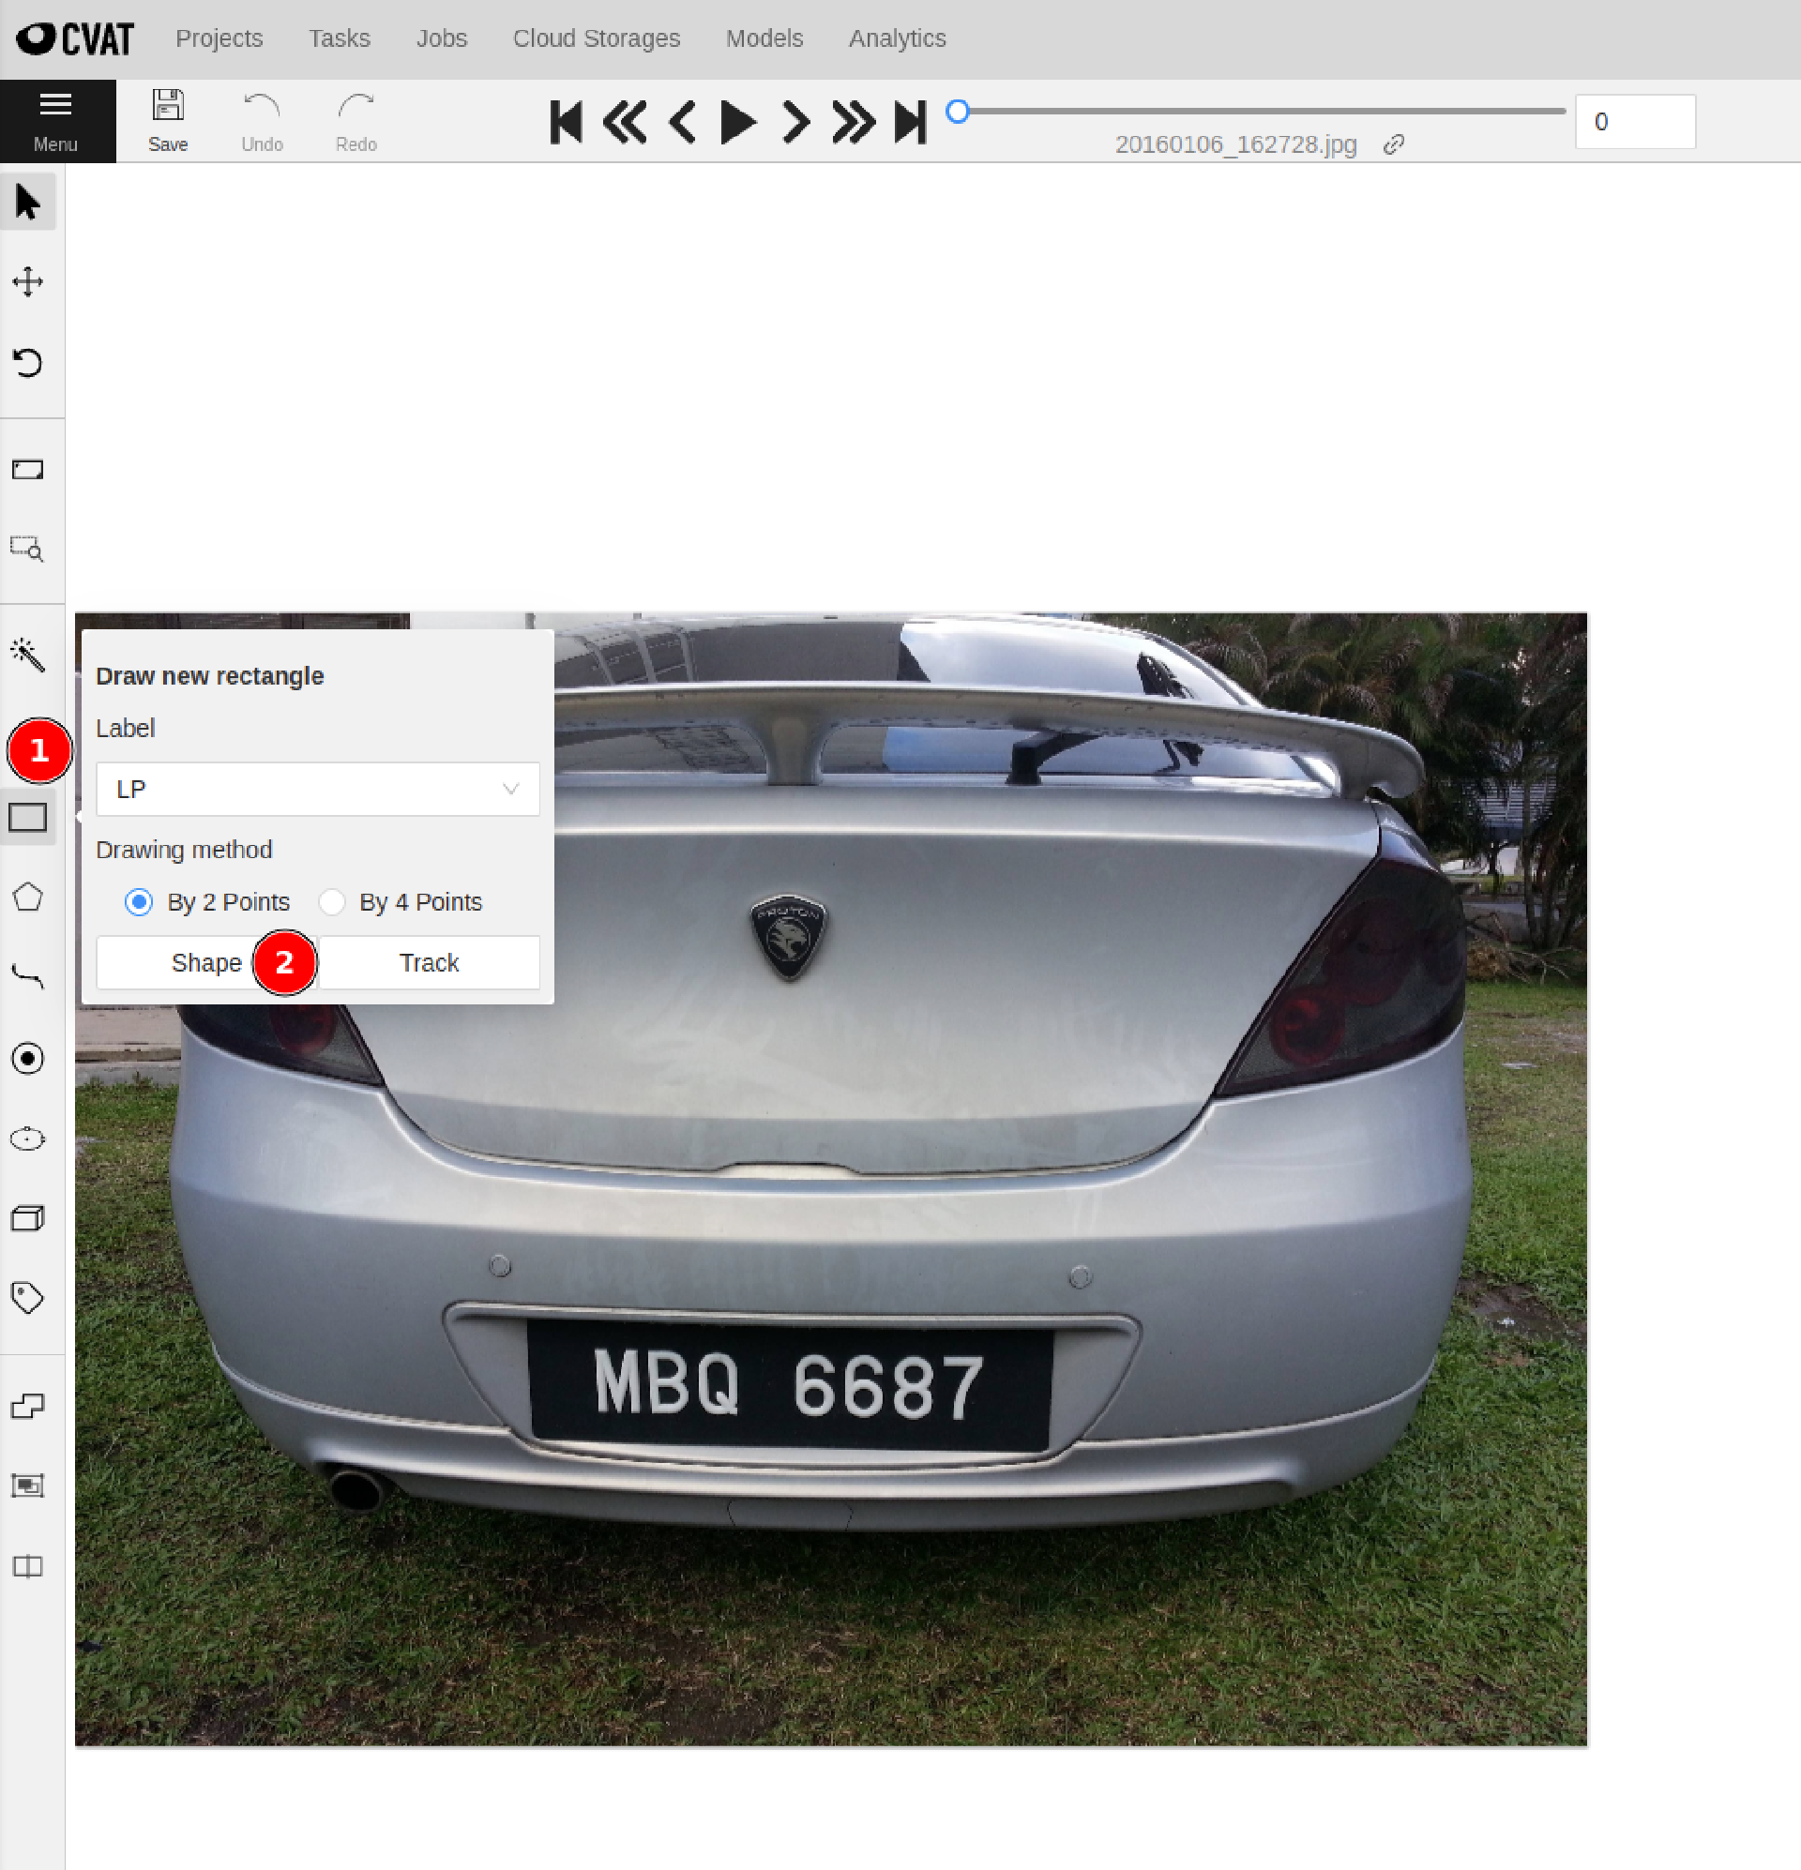Select the draw points tool
This screenshot has width=1801, height=1870.
(x=29, y=1058)
